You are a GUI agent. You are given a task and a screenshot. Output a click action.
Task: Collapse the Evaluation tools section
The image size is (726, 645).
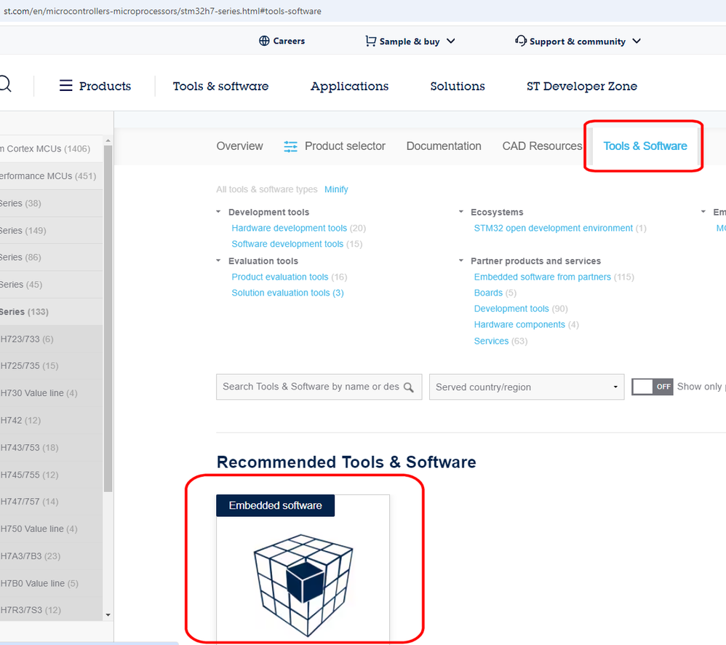218,261
